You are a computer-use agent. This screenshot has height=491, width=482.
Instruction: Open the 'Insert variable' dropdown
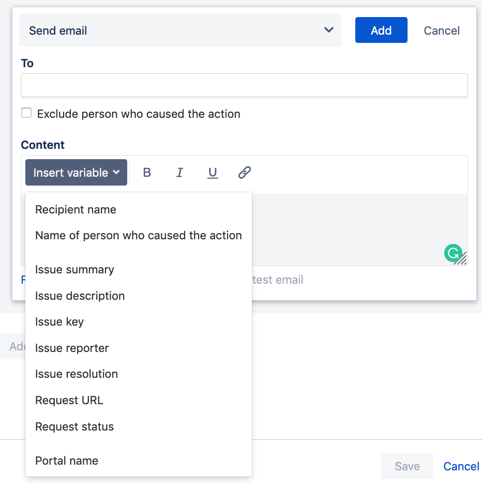pyautogui.click(x=76, y=172)
